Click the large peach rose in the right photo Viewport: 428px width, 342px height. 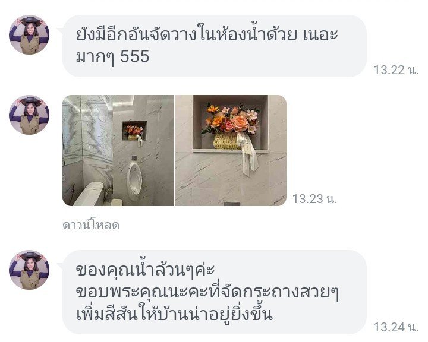[240, 123]
